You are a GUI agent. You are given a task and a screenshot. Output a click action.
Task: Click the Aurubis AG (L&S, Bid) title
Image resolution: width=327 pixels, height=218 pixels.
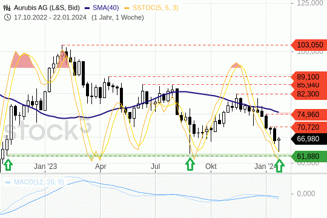(47, 8)
